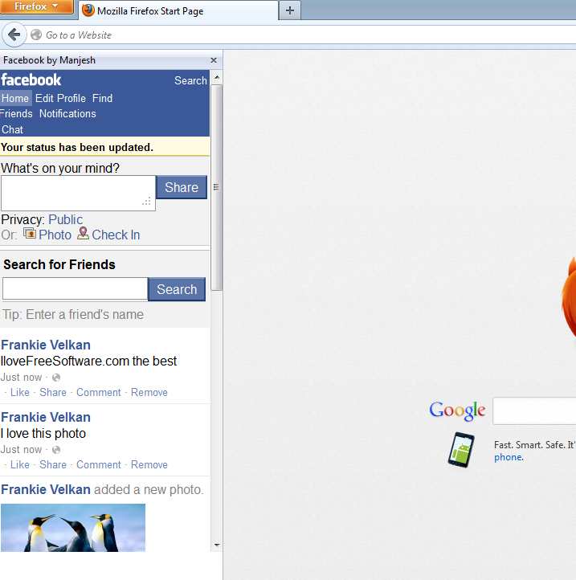The width and height of the screenshot is (576, 580).
Task: Click the Search for Friends input field
Action: pyautogui.click(x=75, y=289)
